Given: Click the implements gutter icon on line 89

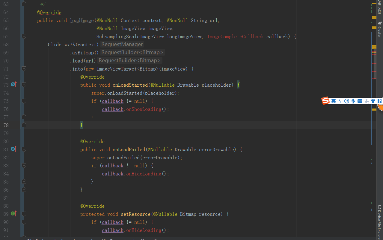Looking at the screenshot, I should (x=13, y=214).
